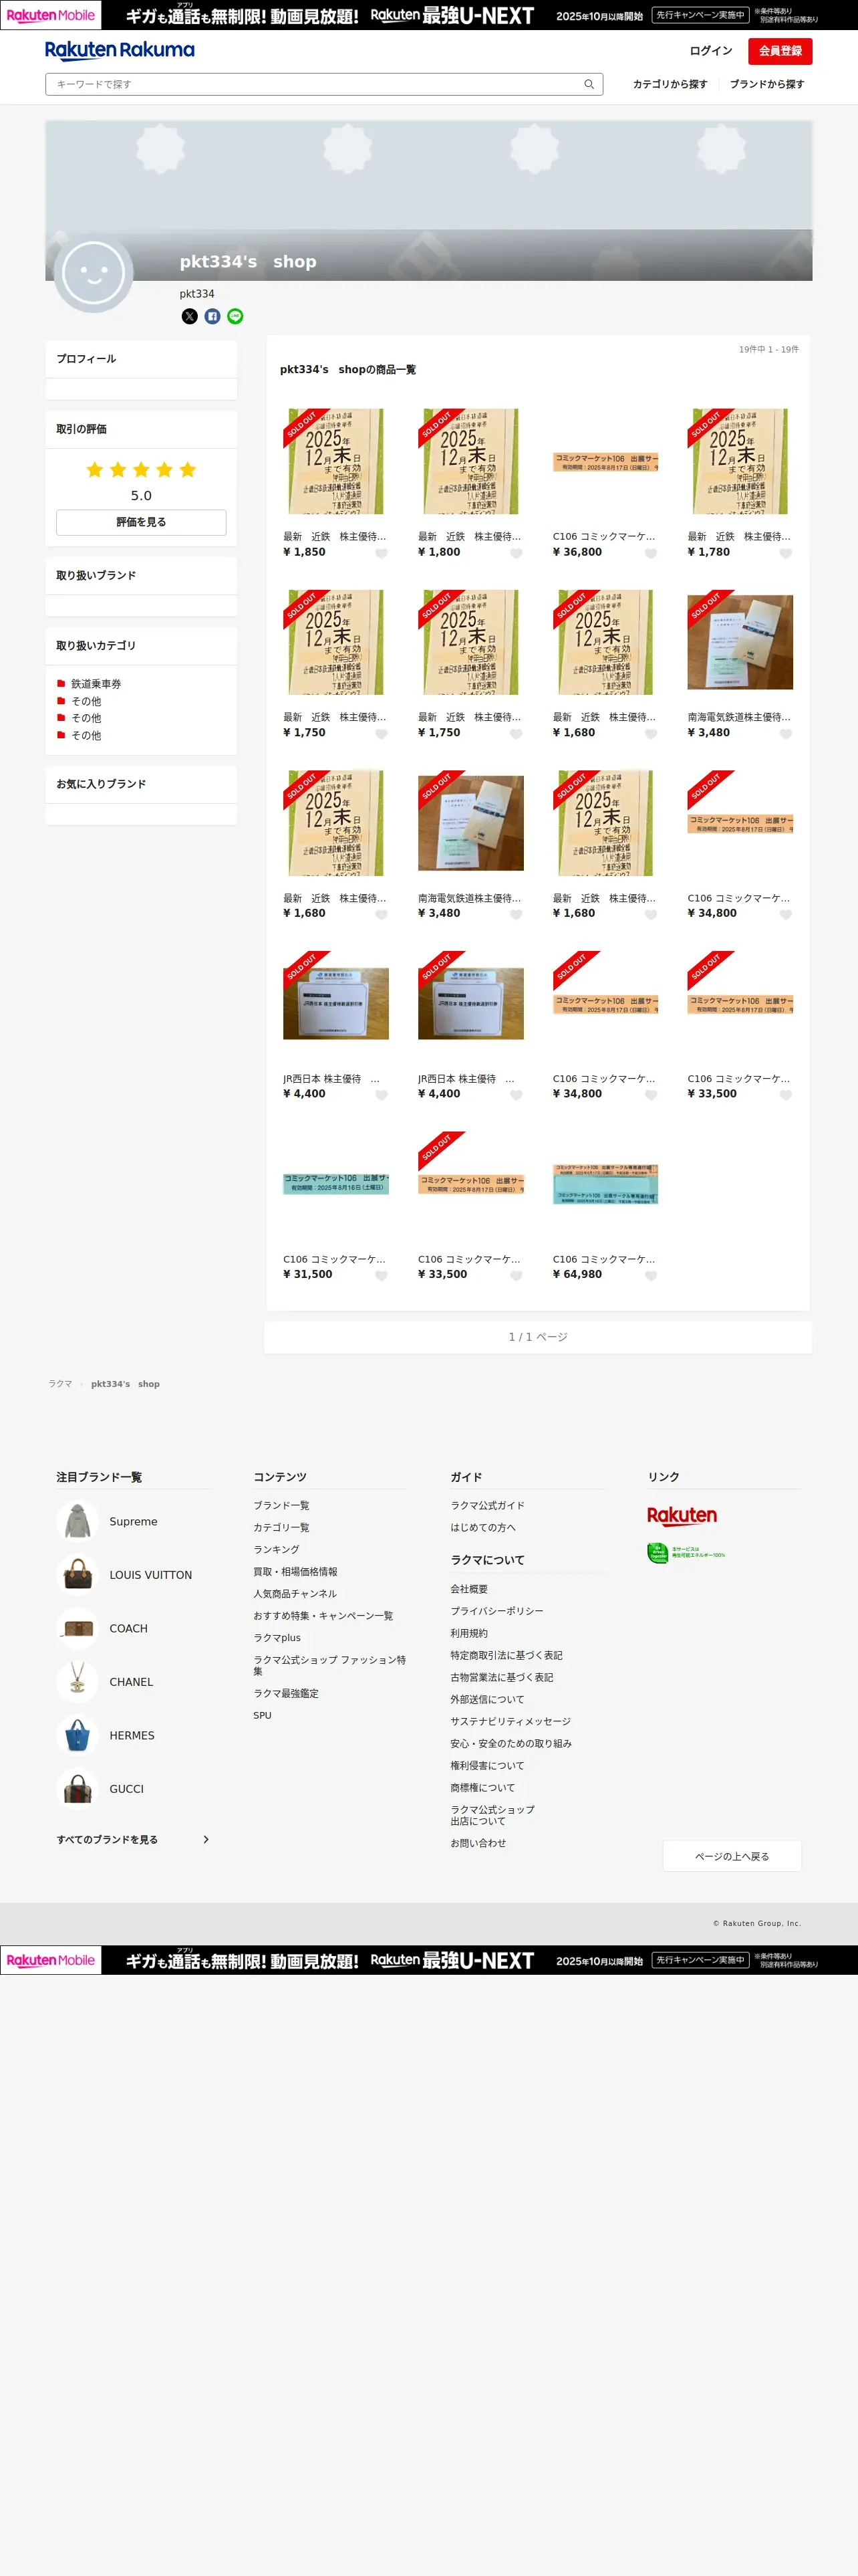Click the pkt334 profile avatar

(93, 272)
